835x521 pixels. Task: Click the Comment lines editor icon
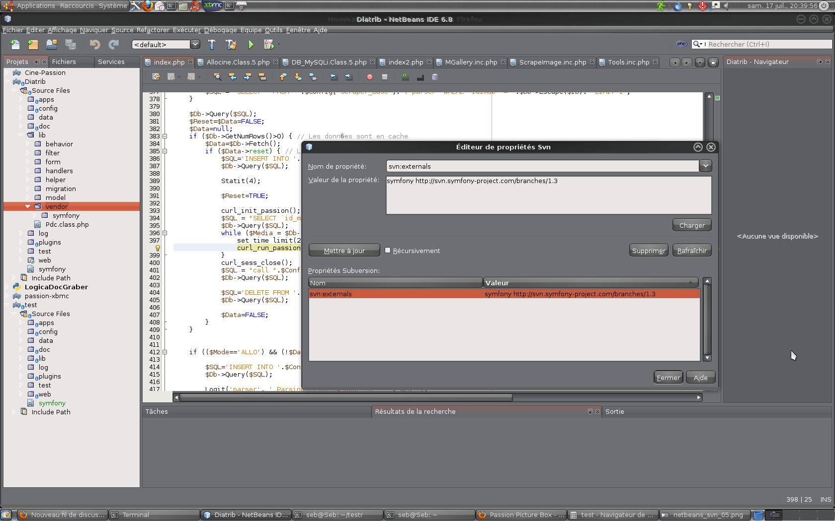point(405,77)
